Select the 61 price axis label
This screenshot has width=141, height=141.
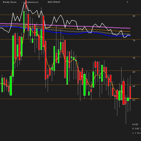click(x=134, y=100)
